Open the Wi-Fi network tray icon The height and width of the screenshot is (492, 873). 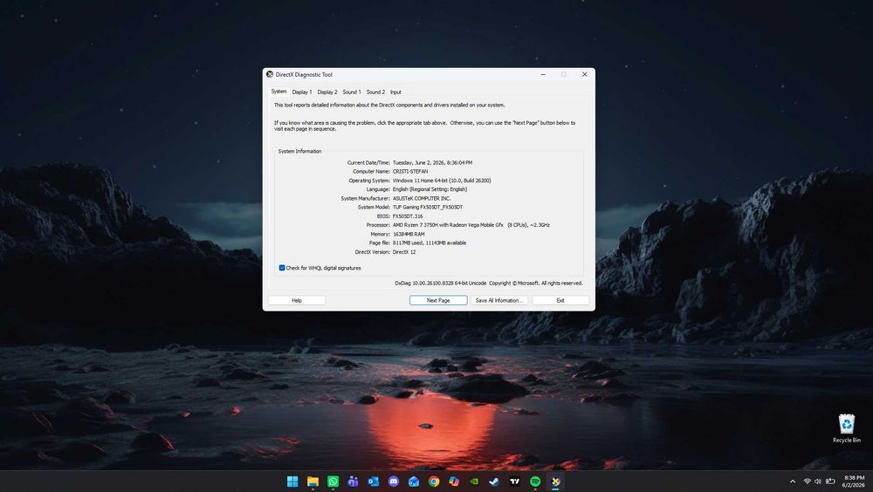point(808,482)
